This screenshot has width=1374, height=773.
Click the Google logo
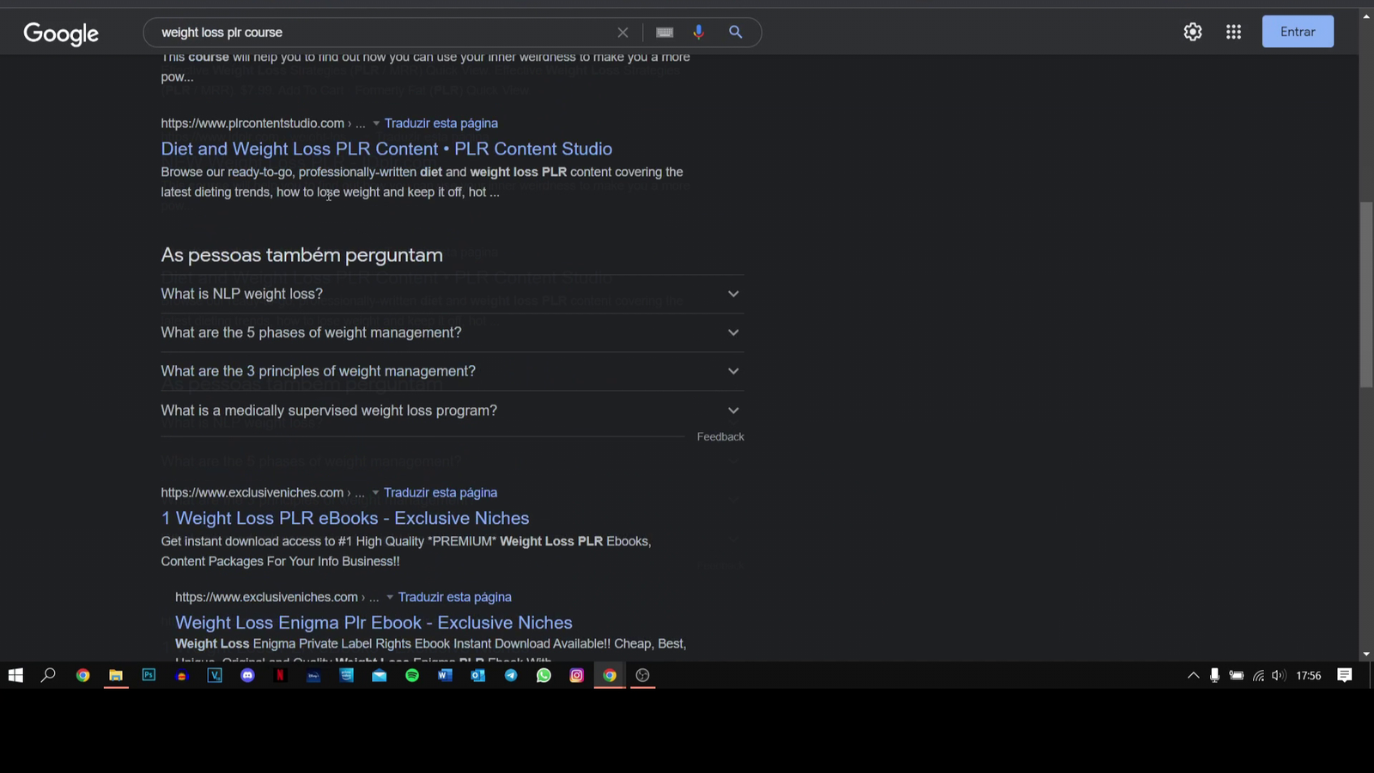61,33
